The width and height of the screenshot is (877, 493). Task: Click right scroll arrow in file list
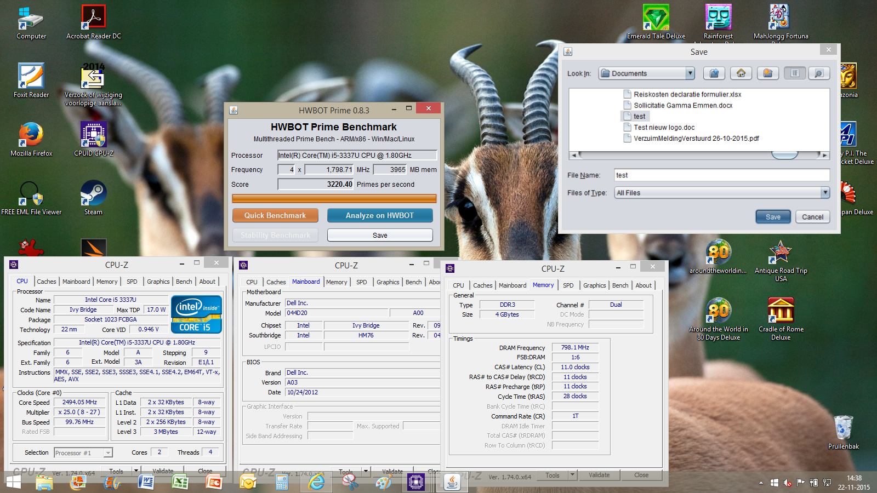824,155
